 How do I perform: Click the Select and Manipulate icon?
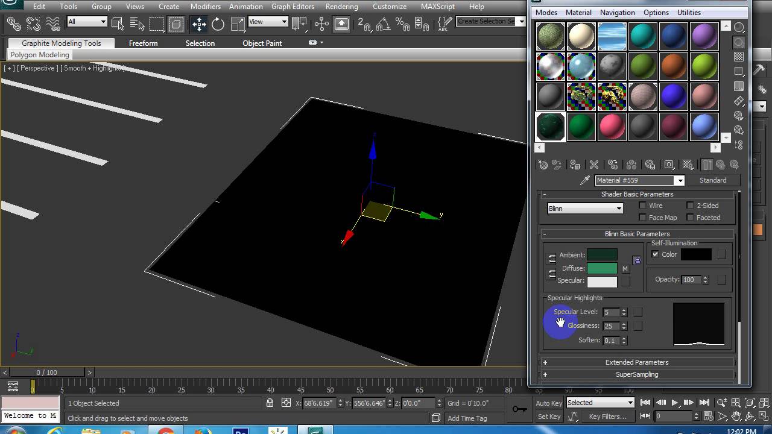[x=321, y=24]
